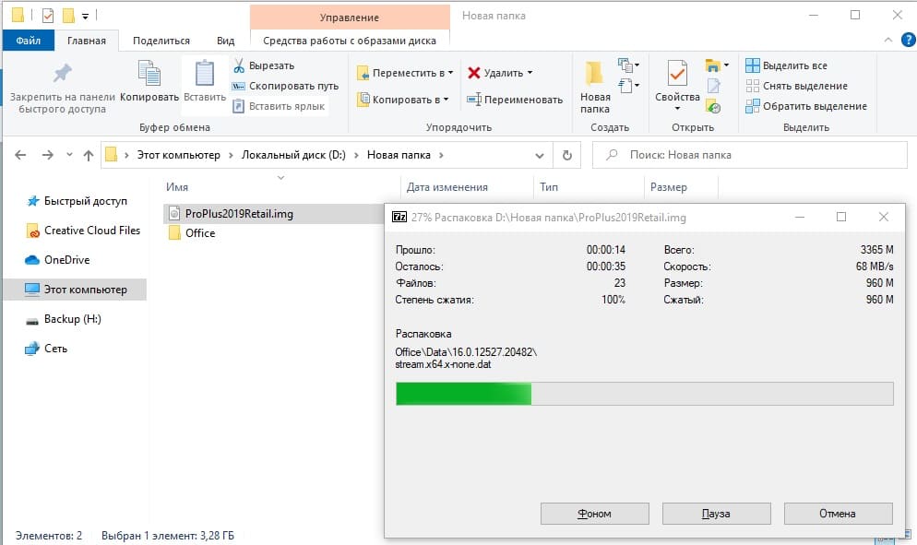Switch to Главная ribbon tab
Screen dimensions: 917x545
[x=87, y=41]
